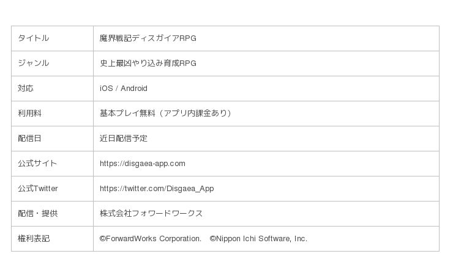The height and width of the screenshot is (276, 453).
Task: Click the ©Nippon Ichi Software, Inc. text
Action: coord(258,239)
